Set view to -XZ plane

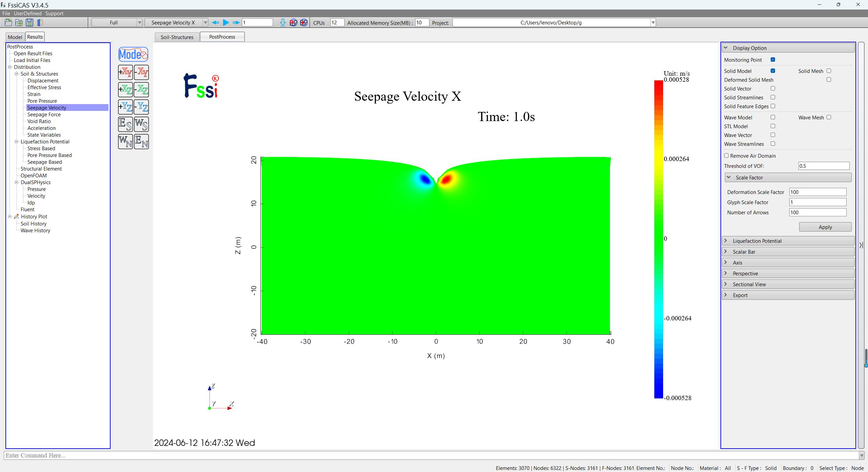tap(141, 90)
